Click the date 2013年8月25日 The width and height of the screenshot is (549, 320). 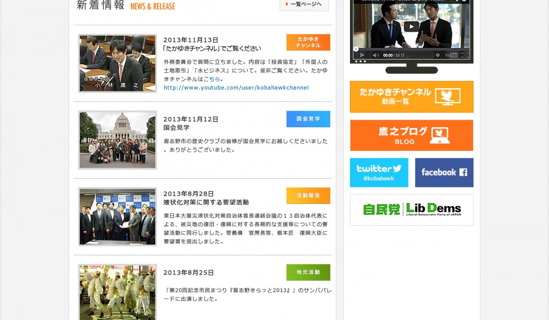click(188, 273)
